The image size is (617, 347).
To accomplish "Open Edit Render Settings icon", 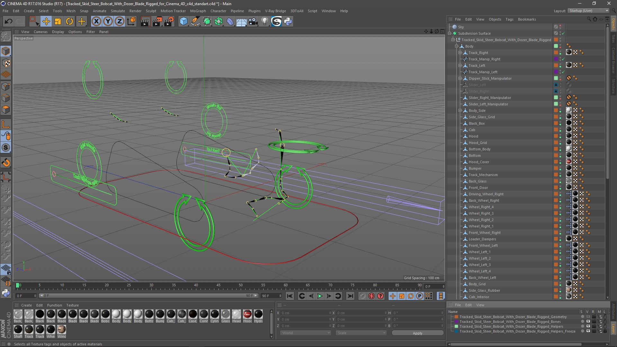I will pyautogui.click(x=169, y=22).
